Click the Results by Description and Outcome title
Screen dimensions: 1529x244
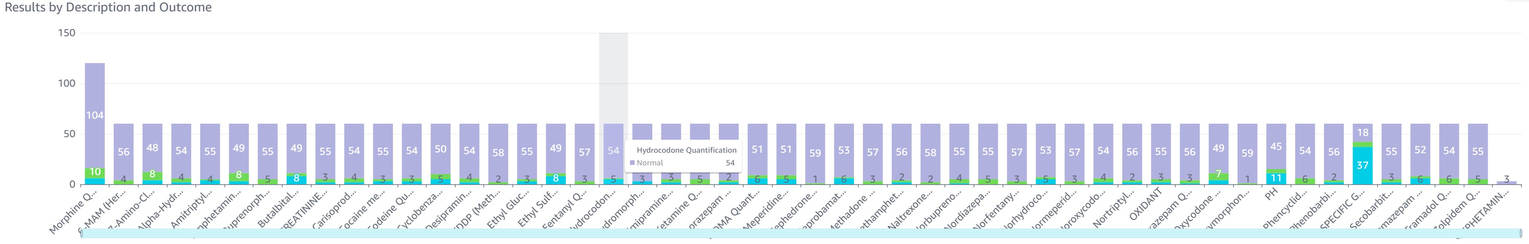(x=108, y=7)
